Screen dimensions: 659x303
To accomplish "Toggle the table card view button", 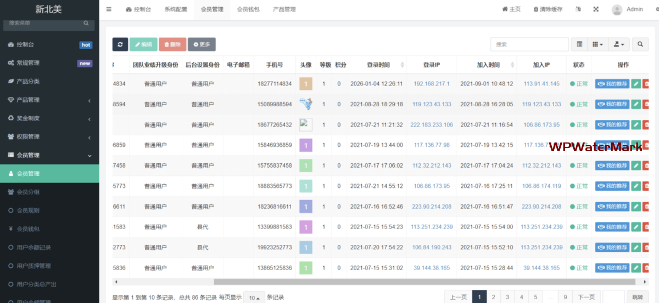I will [579, 44].
